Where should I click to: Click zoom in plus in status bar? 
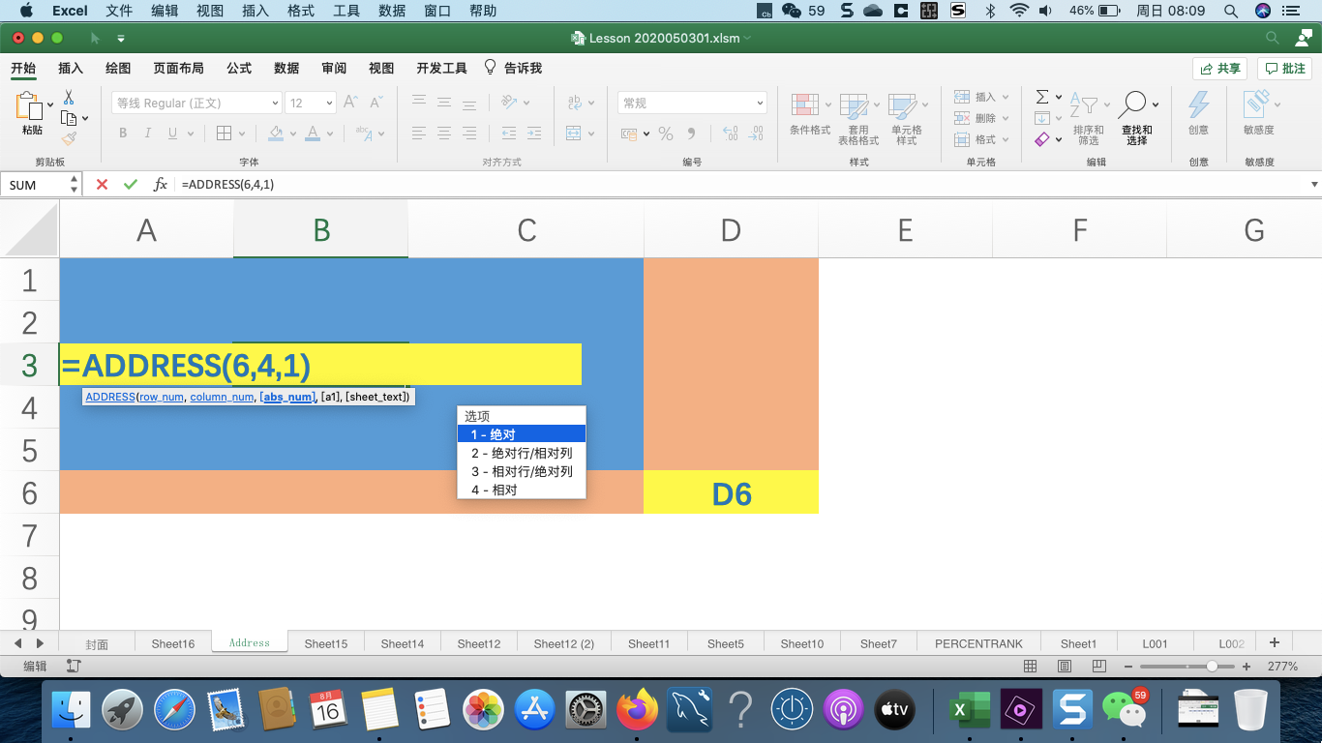[x=1247, y=667]
